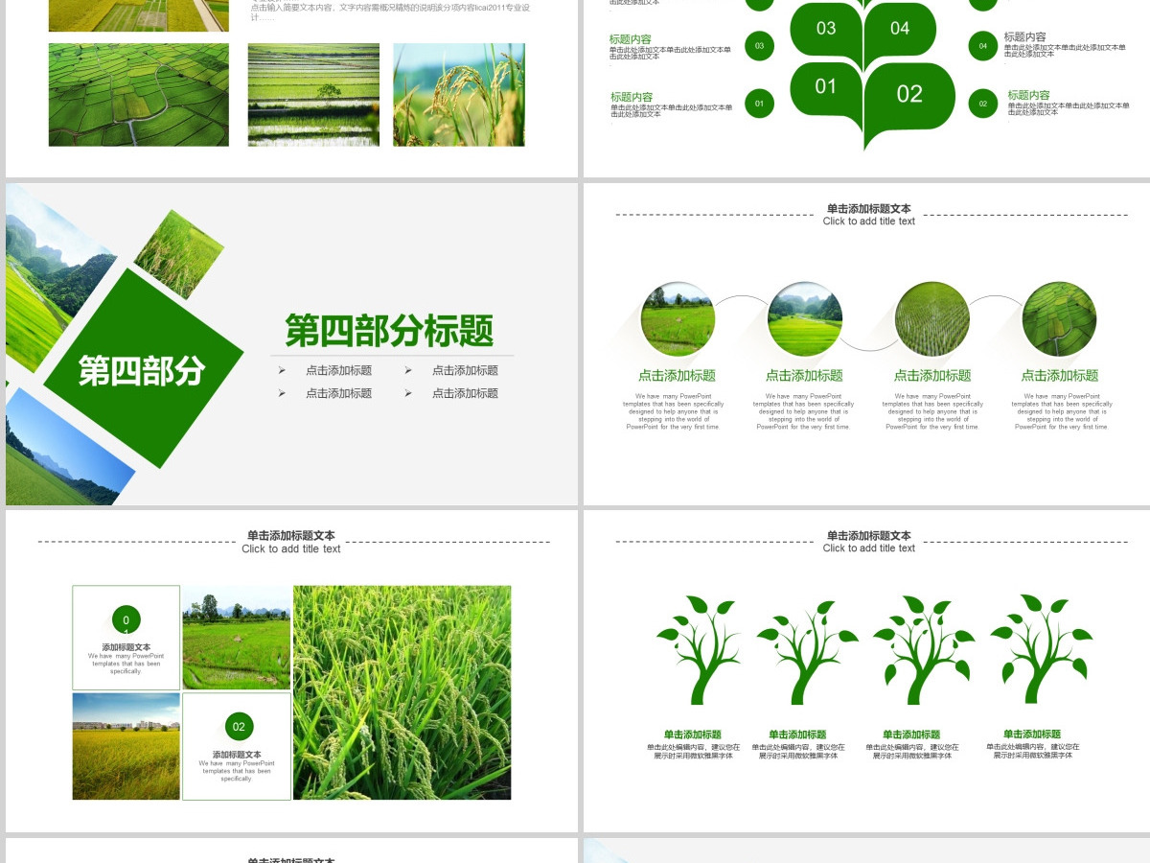Image resolution: width=1150 pixels, height=863 pixels.
Task: Click the rice ear close-up photo
Action: coord(459,94)
